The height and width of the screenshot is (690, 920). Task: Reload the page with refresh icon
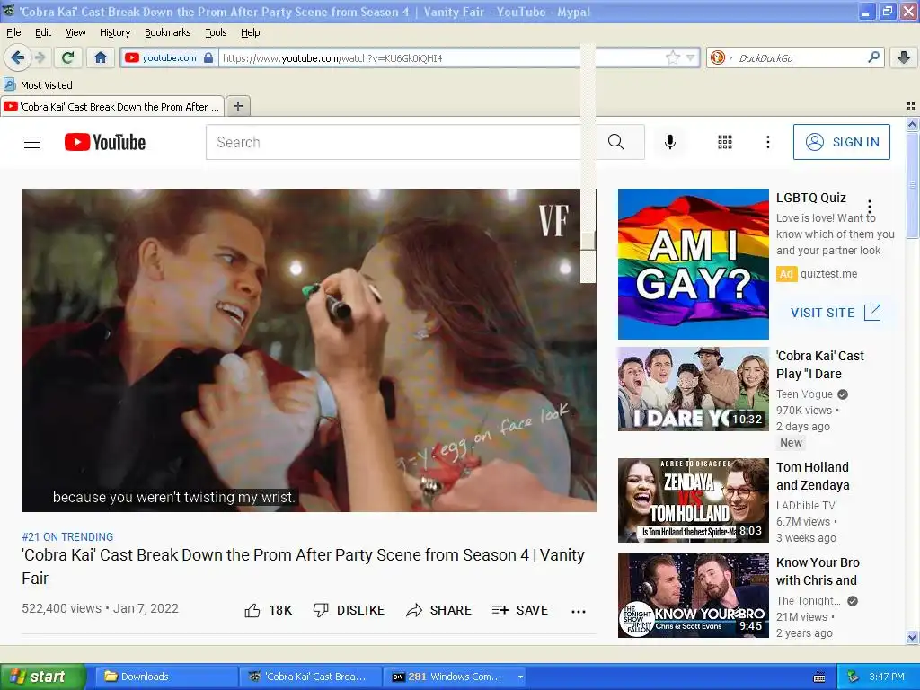coord(68,57)
